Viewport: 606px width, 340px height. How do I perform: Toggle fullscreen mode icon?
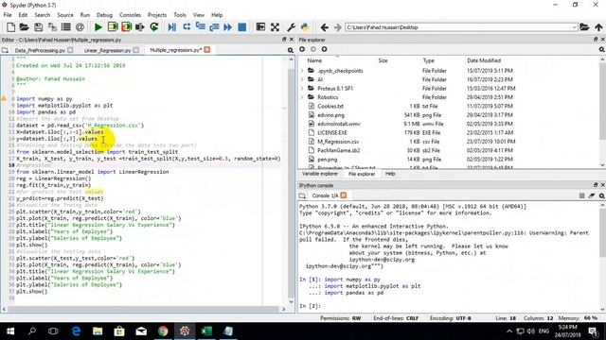[275, 27]
